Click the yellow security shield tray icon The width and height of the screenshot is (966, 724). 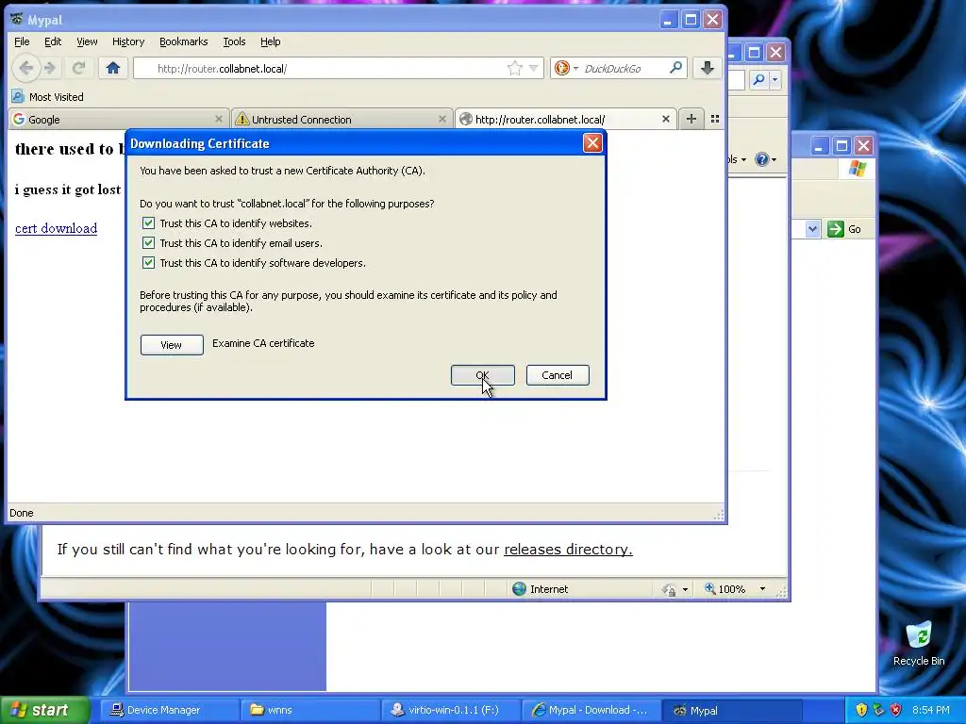pyautogui.click(x=861, y=710)
